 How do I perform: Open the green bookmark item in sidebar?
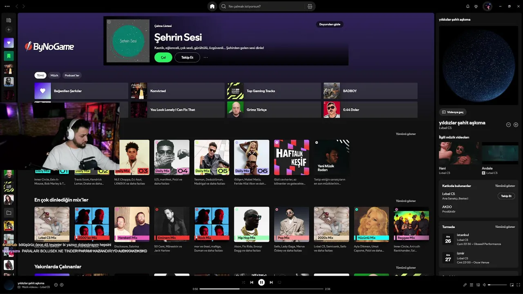pos(9,56)
